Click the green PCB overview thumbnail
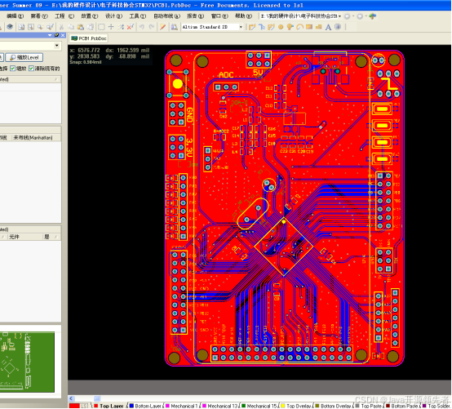The image size is (452, 409). tap(27, 362)
